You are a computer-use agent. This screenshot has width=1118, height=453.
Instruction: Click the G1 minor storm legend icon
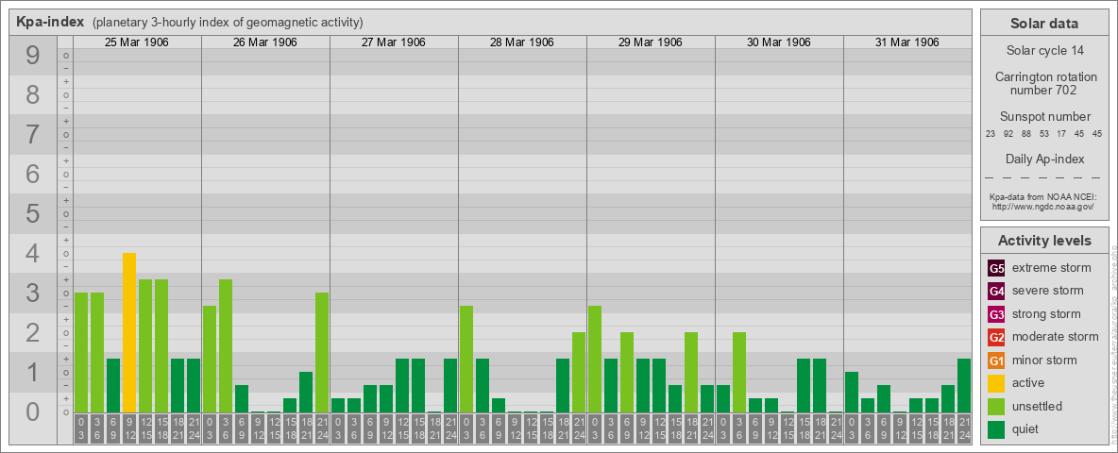[x=996, y=361]
